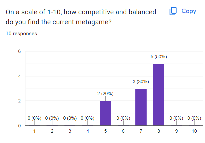
Task: Click the purple bar for rating 5
Action: (105, 113)
